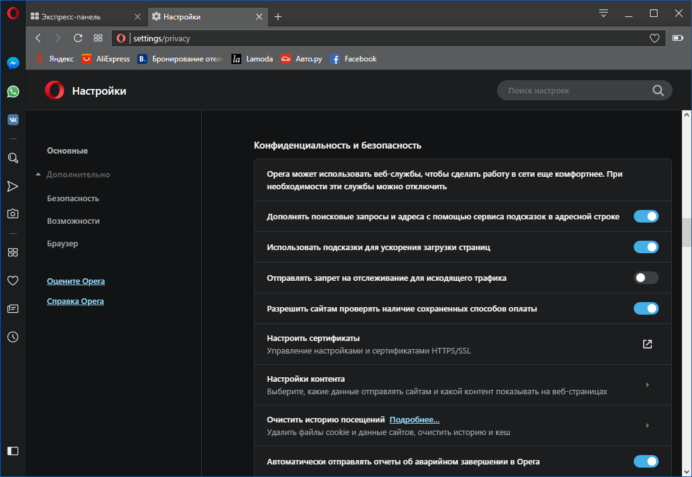Toggle hints for faster page loading switch
The width and height of the screenshot is (692, 477).
646,247
